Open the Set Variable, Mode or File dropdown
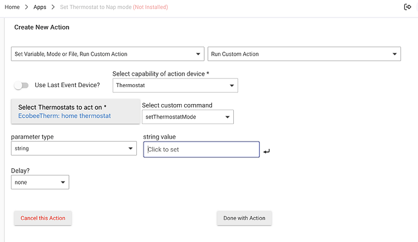Screen dimensions: 418x242 pyautogui.click(x=108, y=54)
